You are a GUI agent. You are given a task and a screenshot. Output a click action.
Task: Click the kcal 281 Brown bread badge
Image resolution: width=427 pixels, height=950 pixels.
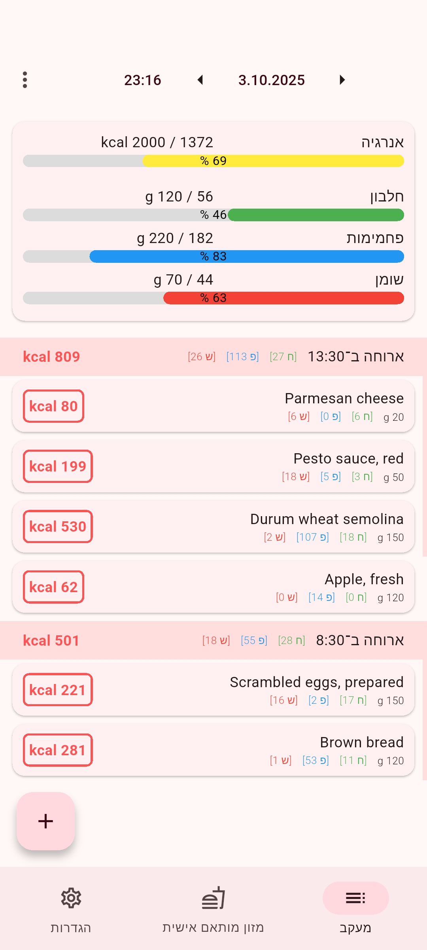point(58,750)
